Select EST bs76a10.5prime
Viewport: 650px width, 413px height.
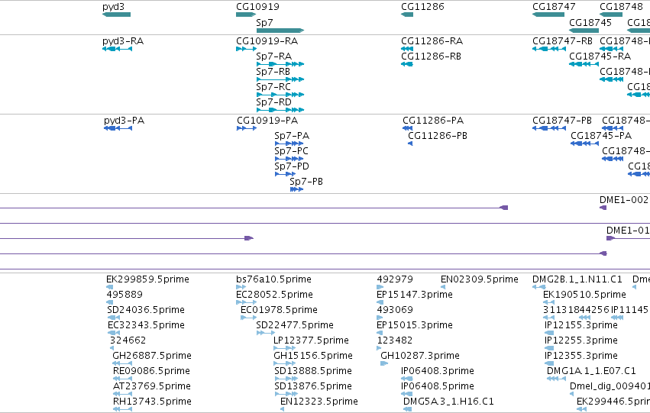coord(241,287)
